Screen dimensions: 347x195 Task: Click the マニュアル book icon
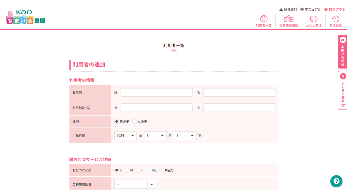click(302, 9)
